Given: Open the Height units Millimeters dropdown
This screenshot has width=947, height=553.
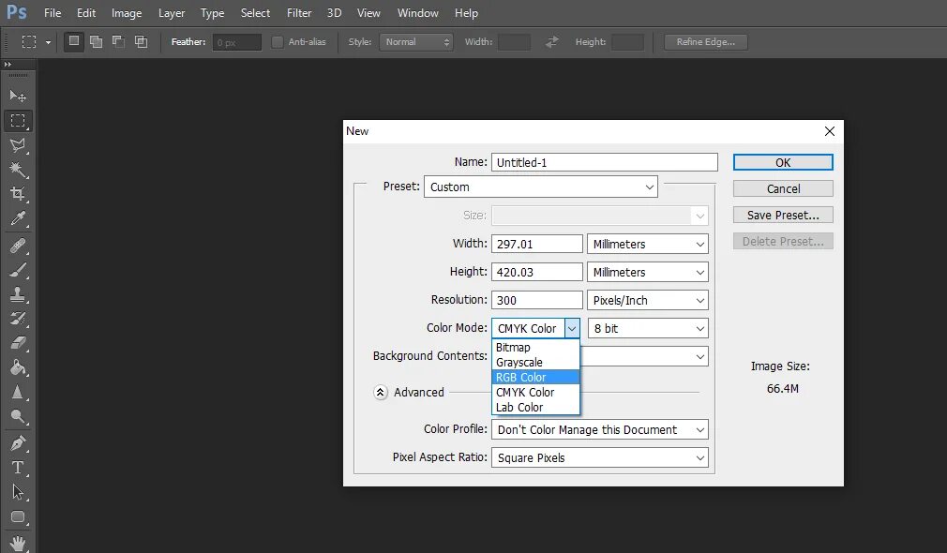Looking at the screenshot, I should pos(648,272).
